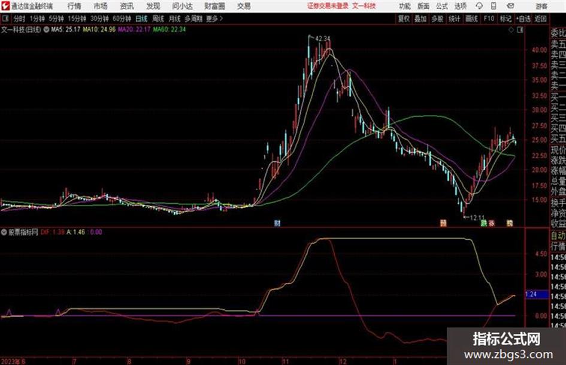Click the 画线 drawing toolbar button
Viewport: 566px width, 365px height.
coord(471,19)
